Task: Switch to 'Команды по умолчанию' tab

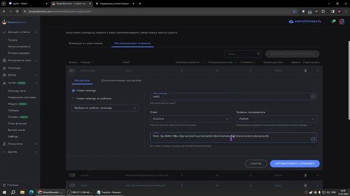Action: point(86,44)
